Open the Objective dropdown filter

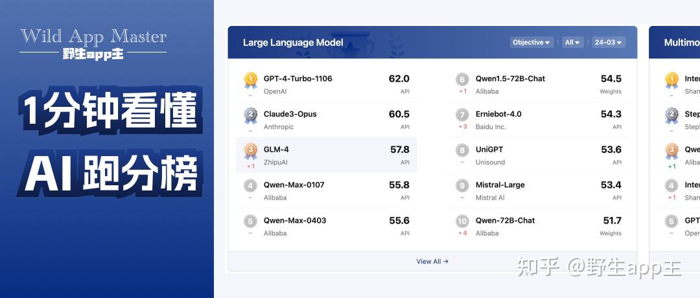531,43
